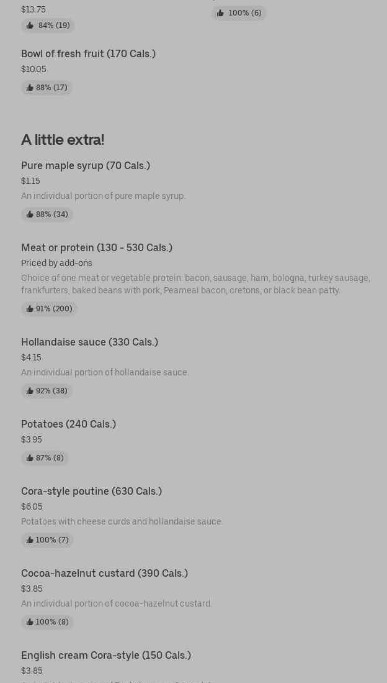387x683 pixels.
Task: Click thumbs-up icon beside Potatoes 87% rating
Action: coord(30,458)
